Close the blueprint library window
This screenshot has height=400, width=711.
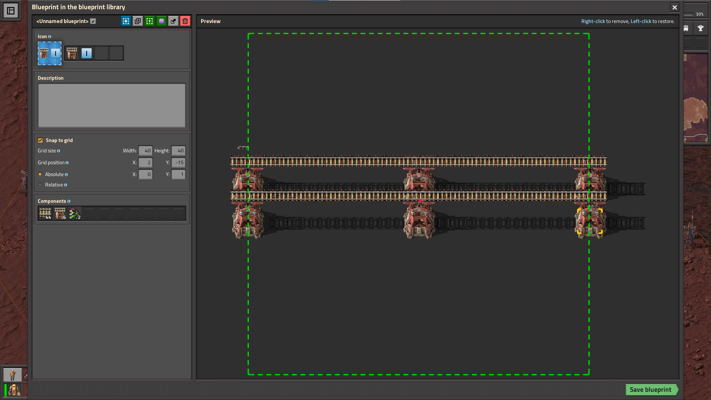click(x=675, y=7)
